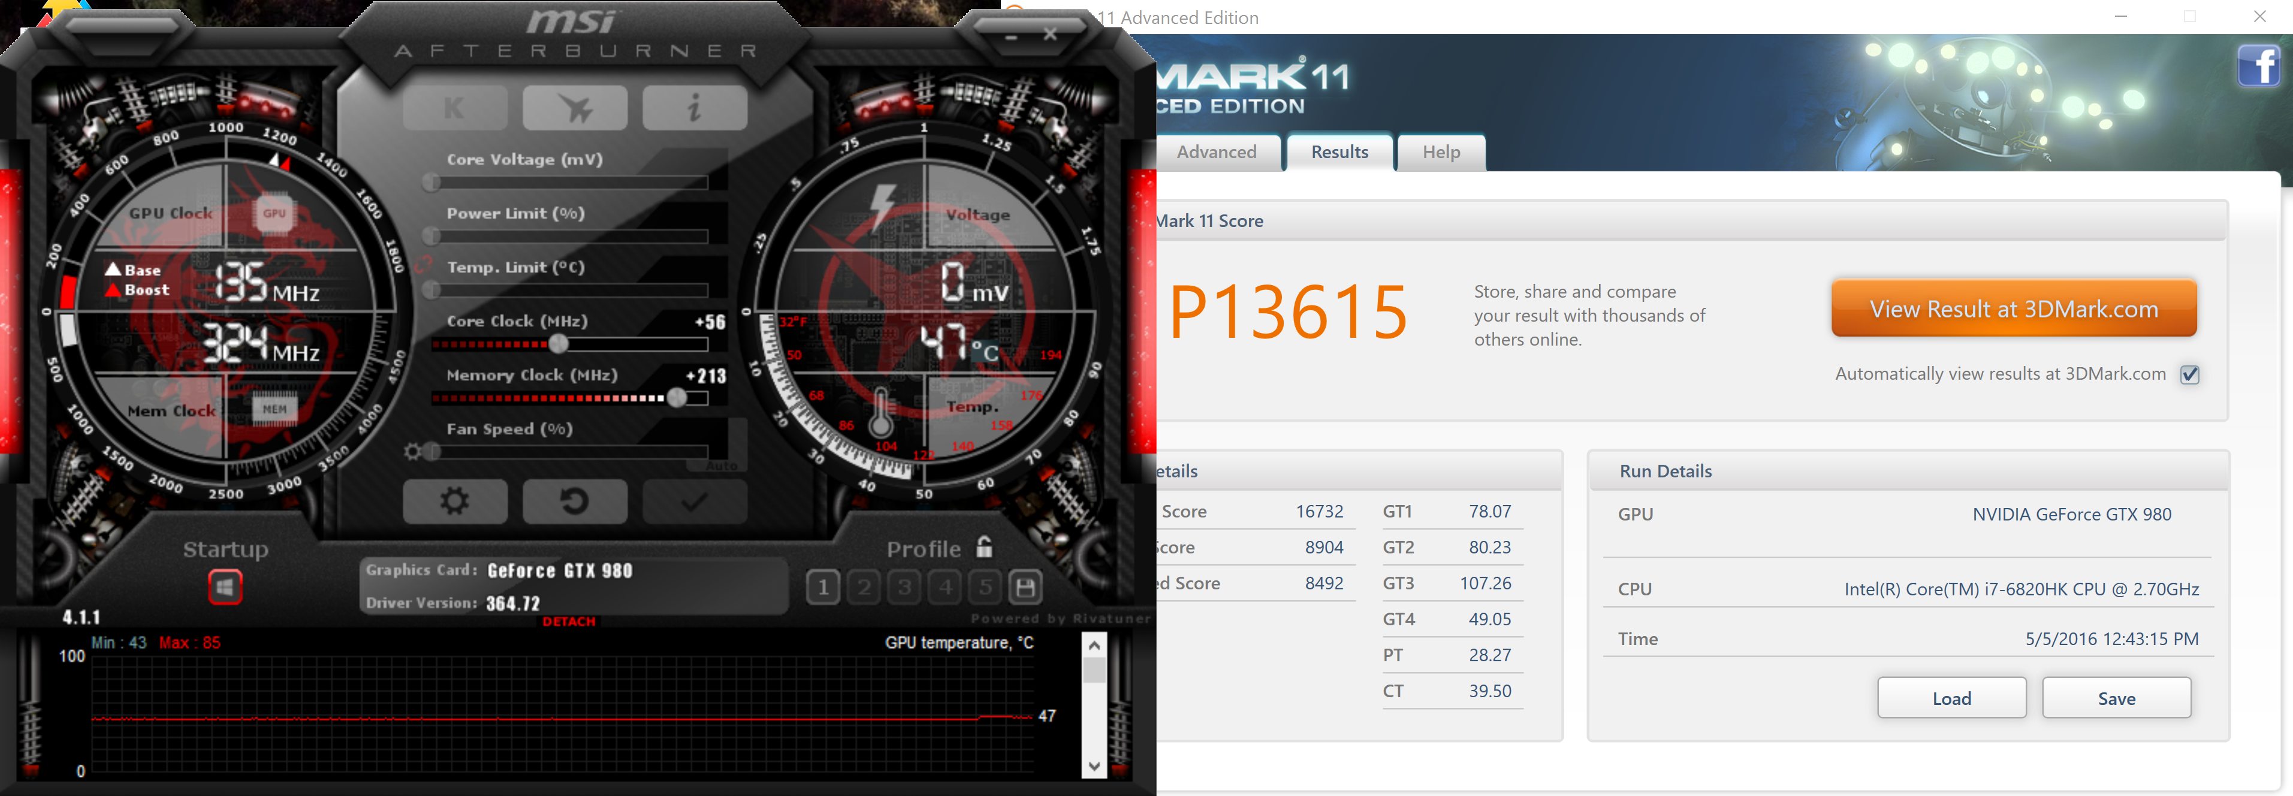Click the save profile floppy icon
The width and height of the screenshot is (2293, 796).
click(1025, 587)
